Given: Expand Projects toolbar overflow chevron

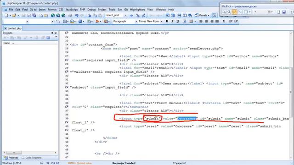Looking at the screenshot, I should pyautogui.click(x=56, y=37).
